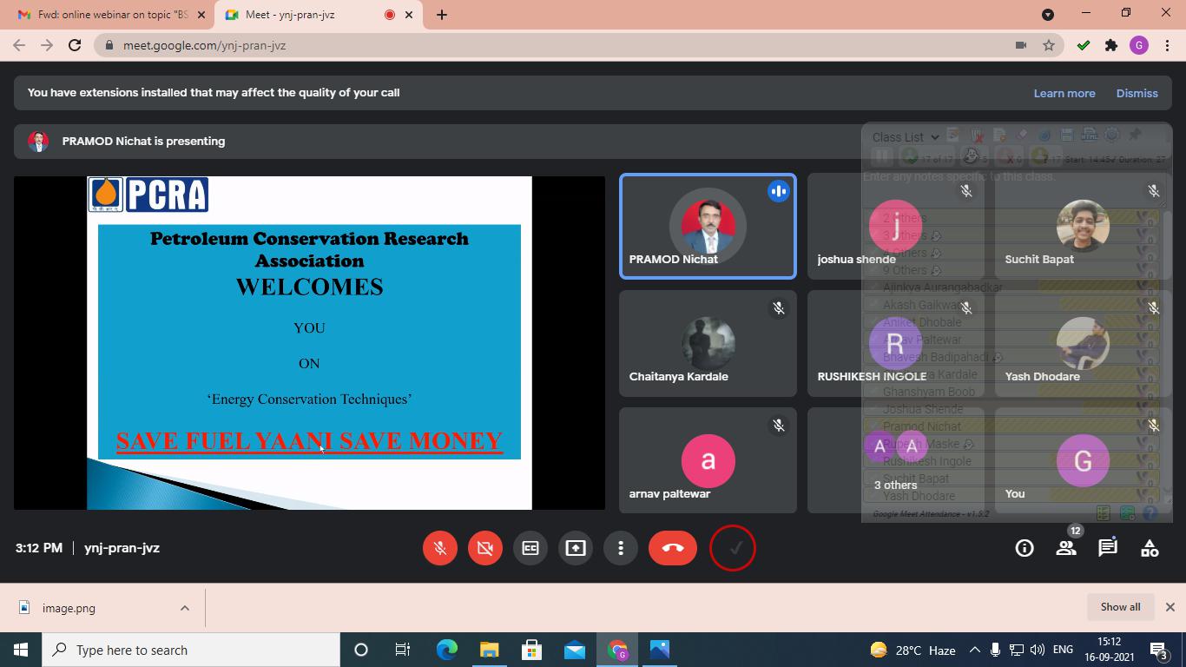Open the Learn more link
Image resolution: width=1186 pixels, height=667 pixels.
[x=1064, y=93]
